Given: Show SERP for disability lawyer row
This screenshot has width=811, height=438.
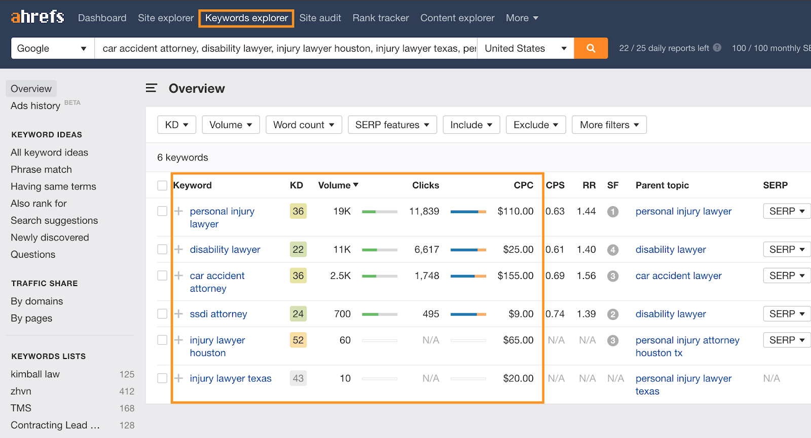Looking at the screenshot, I should pos(787,249).
